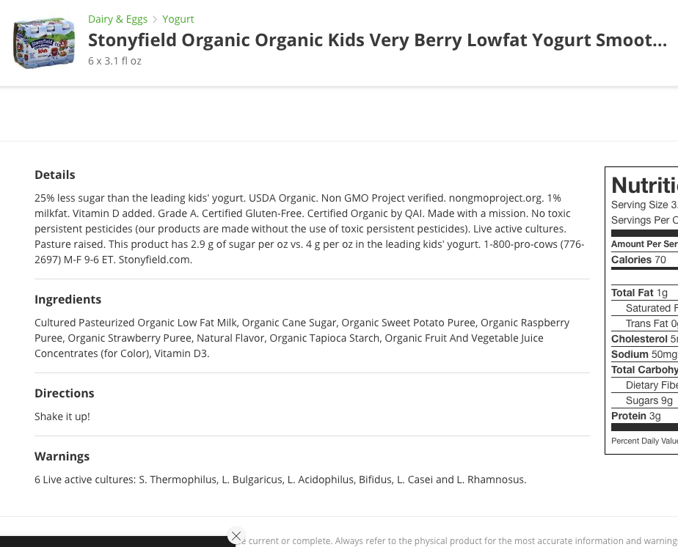Click the Stonyfield yogurt product thumbnail
Image resolution: width=678 pixels, height=547 pixels.
pyautogui.click(x=44, y=43)
